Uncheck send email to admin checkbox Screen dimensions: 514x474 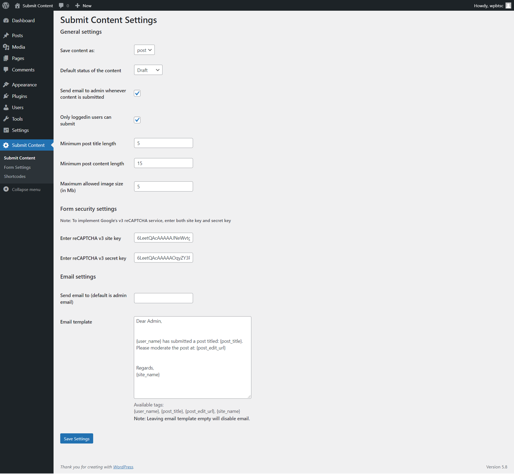tap(137, 93)
